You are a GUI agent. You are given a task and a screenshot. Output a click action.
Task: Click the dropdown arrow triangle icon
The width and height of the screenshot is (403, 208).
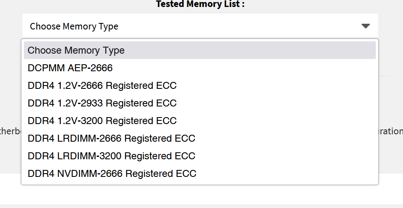(x=366, y=26)
